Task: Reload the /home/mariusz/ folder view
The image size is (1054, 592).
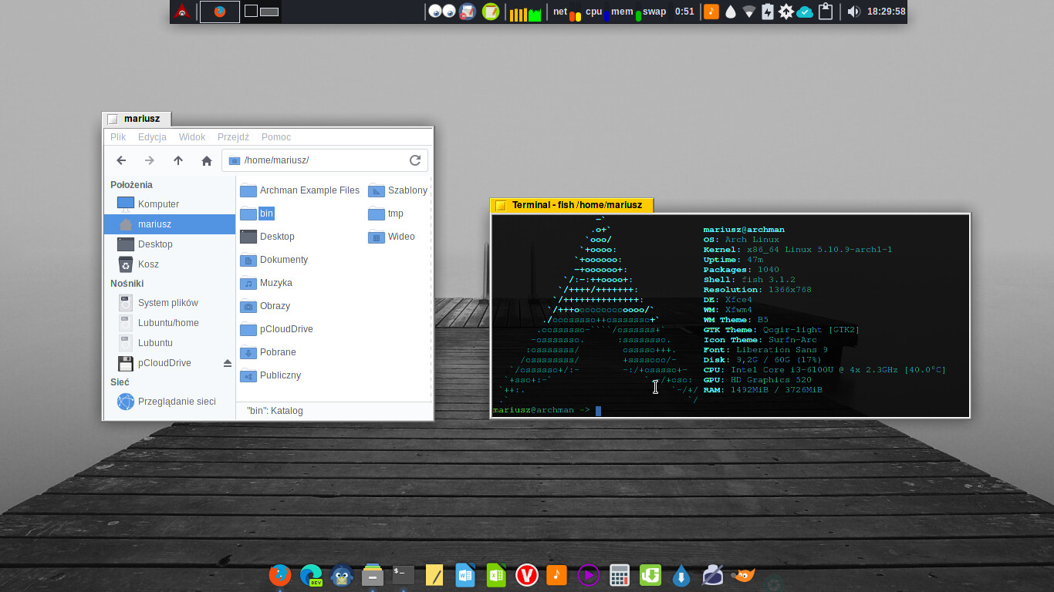Action: [x=415, y=160]
